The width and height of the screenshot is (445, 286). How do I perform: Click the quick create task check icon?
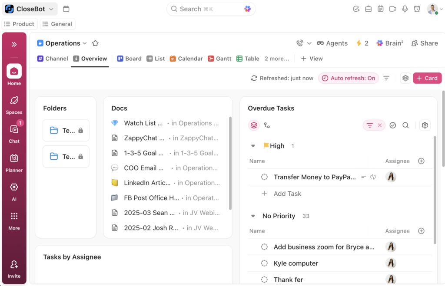[356, 9]
